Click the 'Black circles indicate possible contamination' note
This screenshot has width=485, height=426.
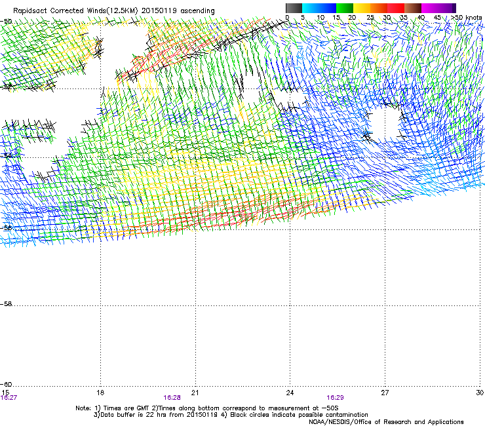(x=299, y=415)
